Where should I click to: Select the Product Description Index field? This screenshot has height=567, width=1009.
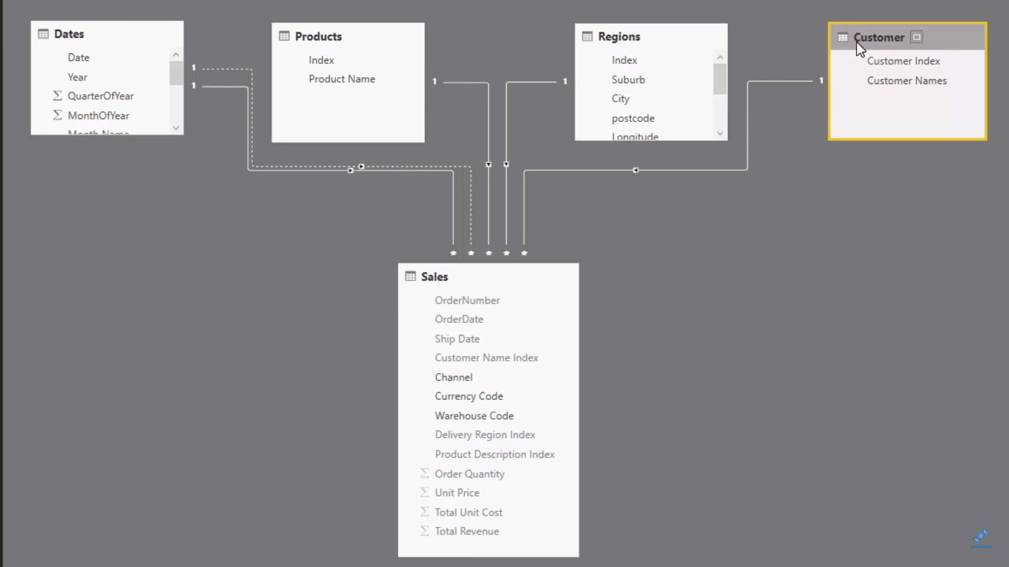point(494,454)
